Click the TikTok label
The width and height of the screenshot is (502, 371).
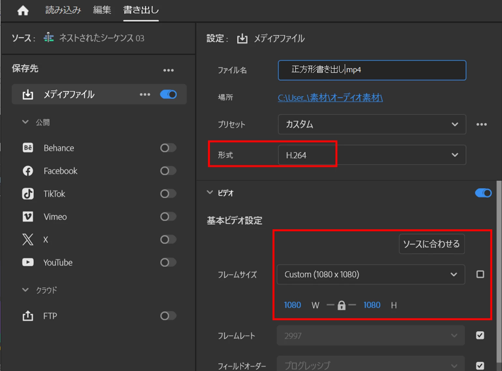(x=54, y=194)
